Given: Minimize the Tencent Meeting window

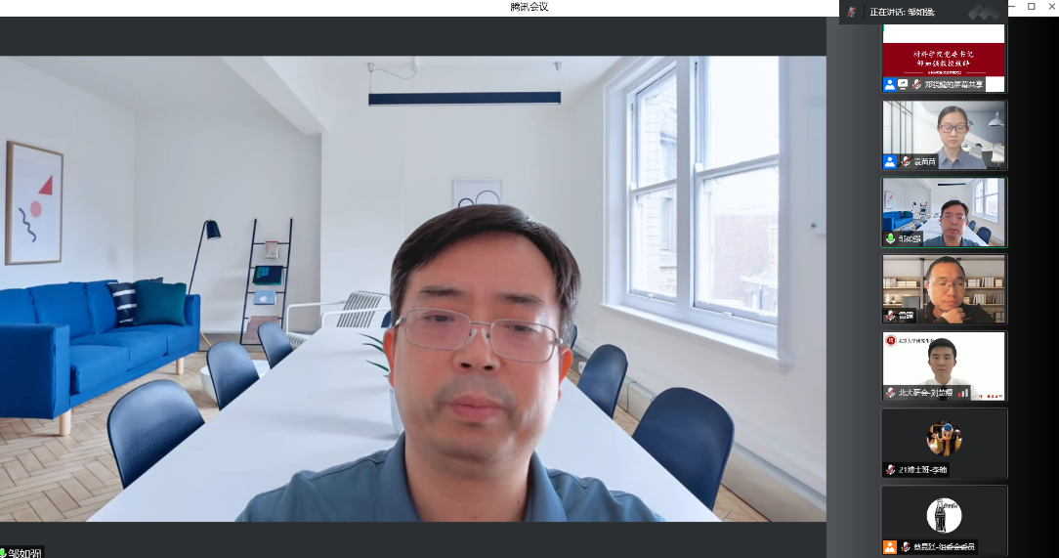Looking at the screenshot, I should [x=1012, y=6].
